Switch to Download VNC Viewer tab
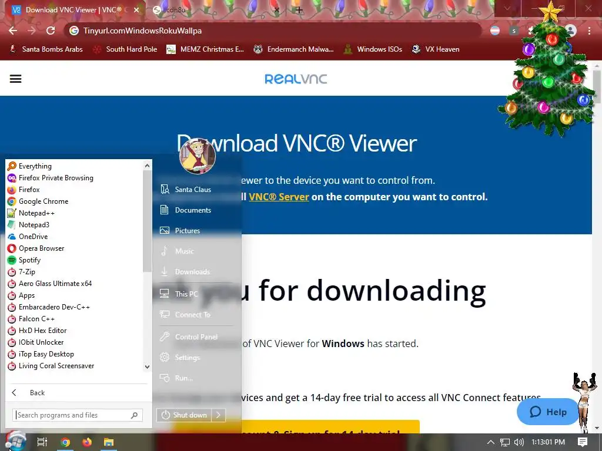This screenshot has height=451, width=602. (75, 10)
